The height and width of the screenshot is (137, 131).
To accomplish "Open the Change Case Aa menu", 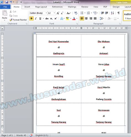I will click(x=69, y=13).
